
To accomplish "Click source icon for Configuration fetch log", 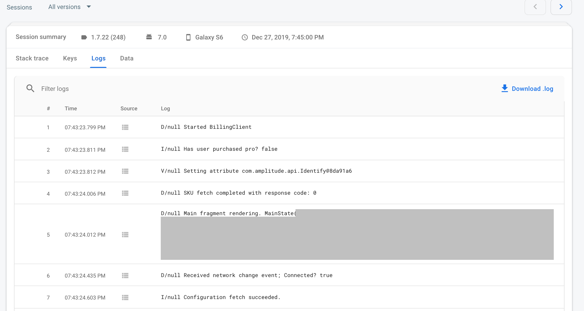I will pyautogui.click(x=125, y=298).
